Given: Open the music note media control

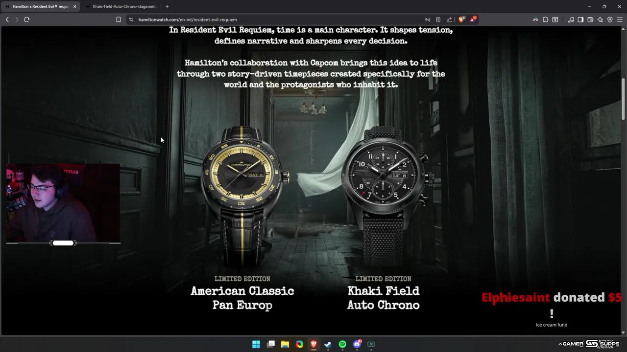Looking at the screenshot, I should [x=571, y=20].
